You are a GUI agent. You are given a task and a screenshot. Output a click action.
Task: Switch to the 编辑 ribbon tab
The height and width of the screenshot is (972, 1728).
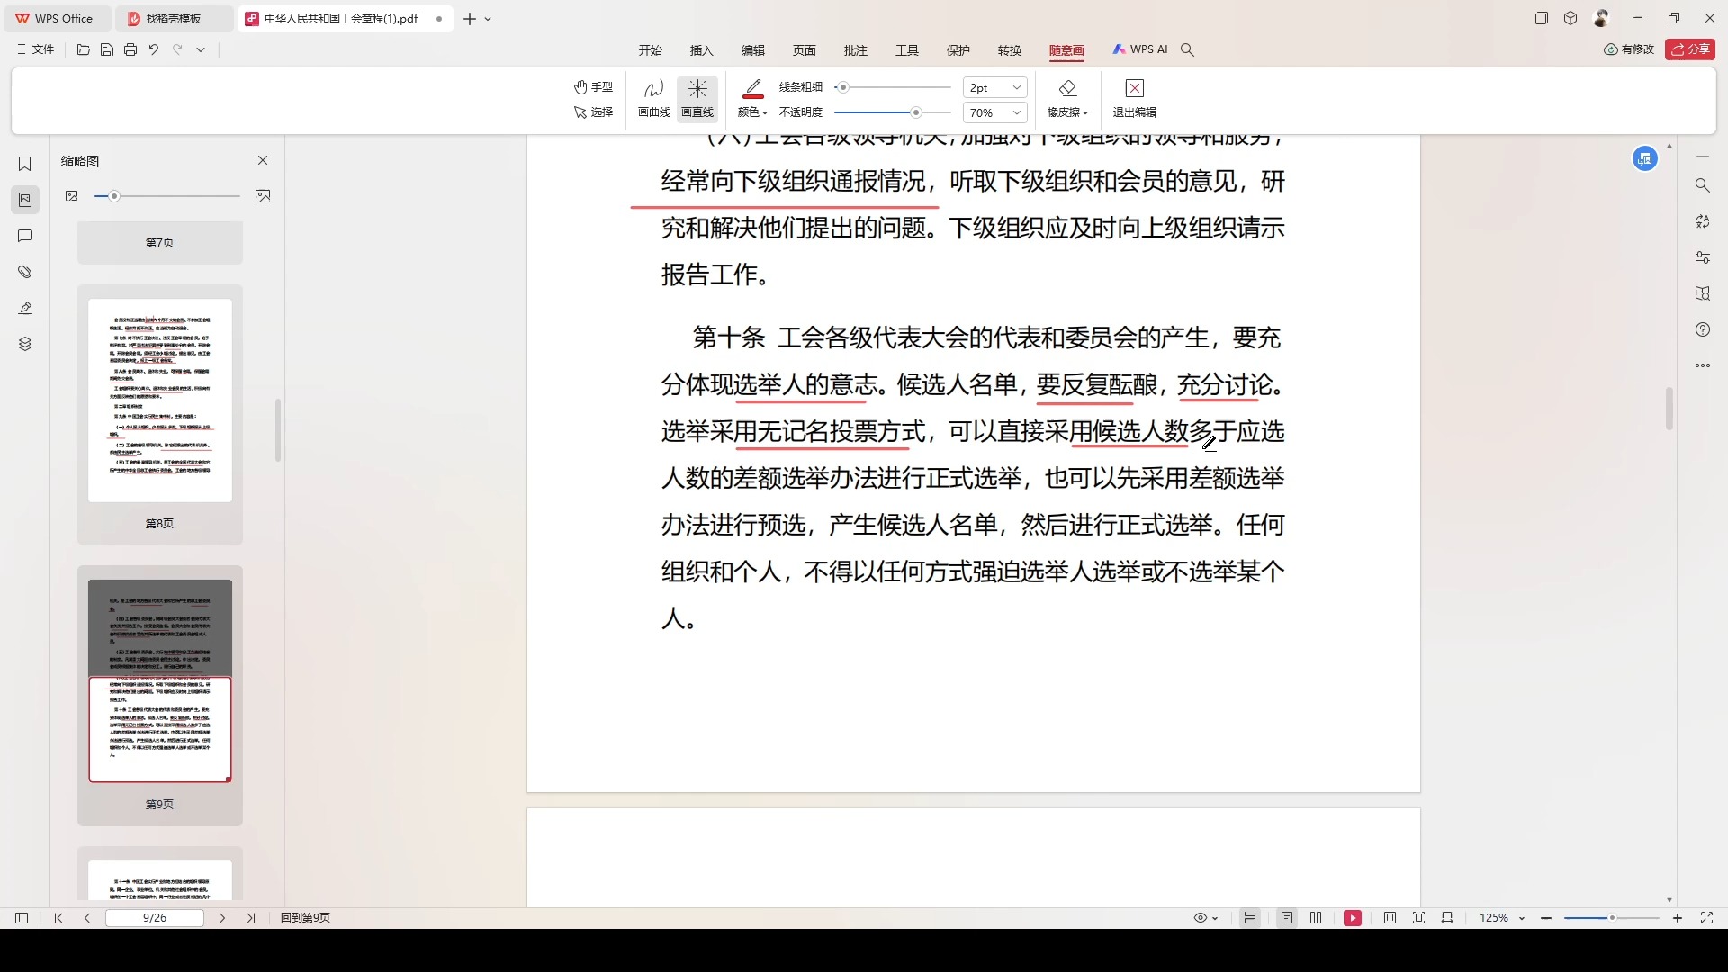coord(753,50)
